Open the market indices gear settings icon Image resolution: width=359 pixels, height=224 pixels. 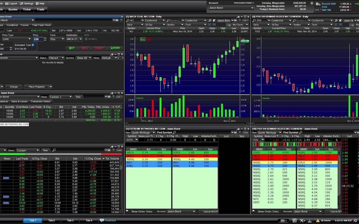click(318, 4)
